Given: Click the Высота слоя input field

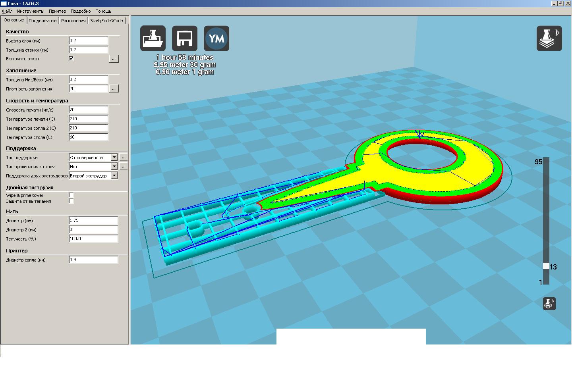Looking at the screenshot, I should [88, 40].
